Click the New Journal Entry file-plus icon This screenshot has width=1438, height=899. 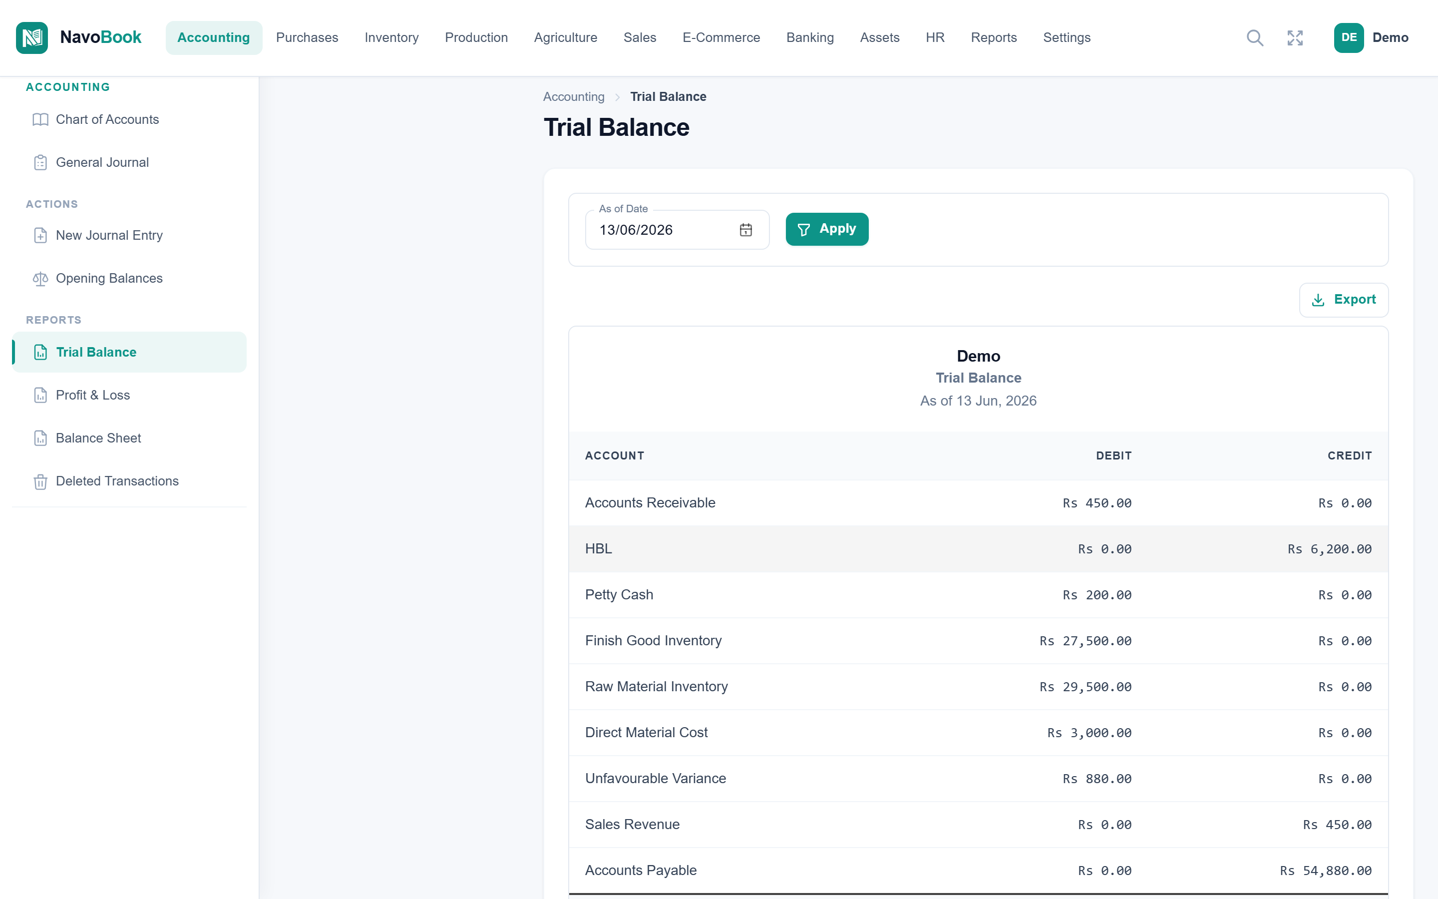pyautogui.click(x=40, y=235)
